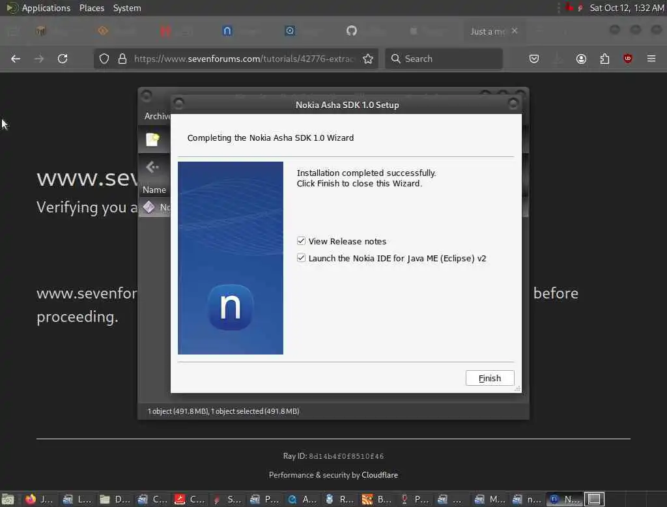This screenshot has height=507, width=667.
Task: Click Cloudflare link in page footer
Action: point(380,475)
